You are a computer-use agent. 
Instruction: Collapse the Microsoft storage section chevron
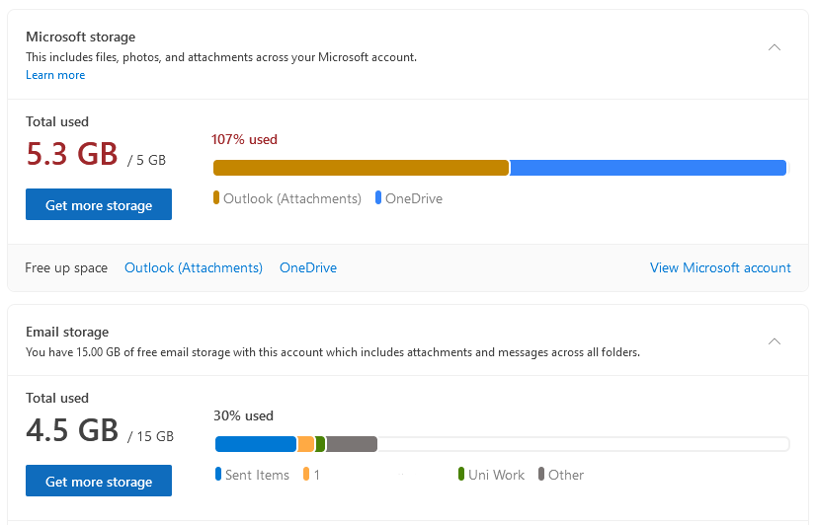(x=775, y=47)
